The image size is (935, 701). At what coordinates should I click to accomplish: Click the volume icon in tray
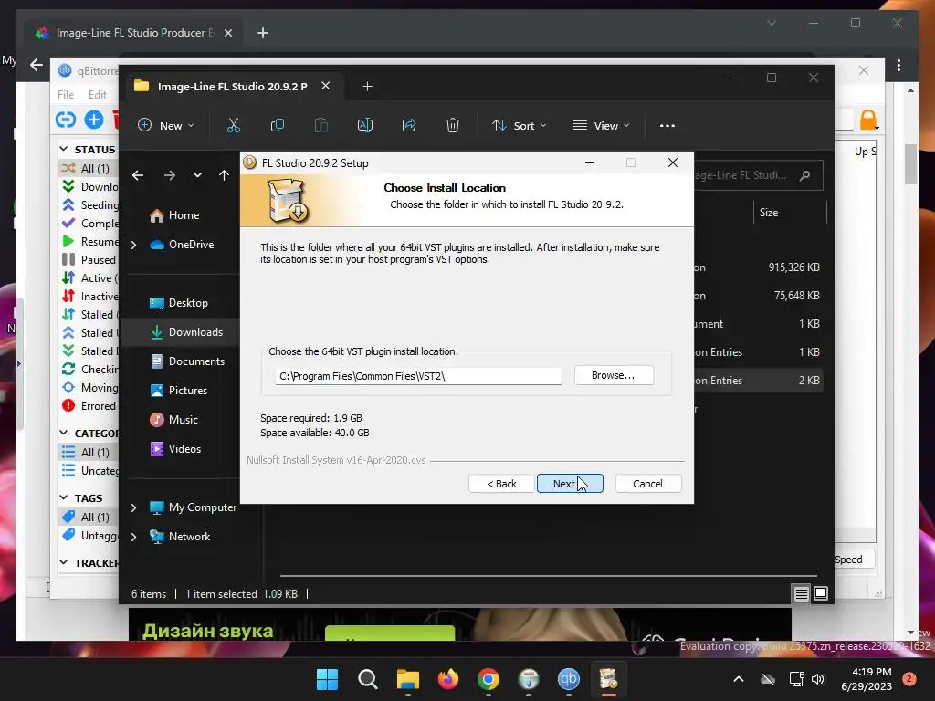(x=817, y=679)
